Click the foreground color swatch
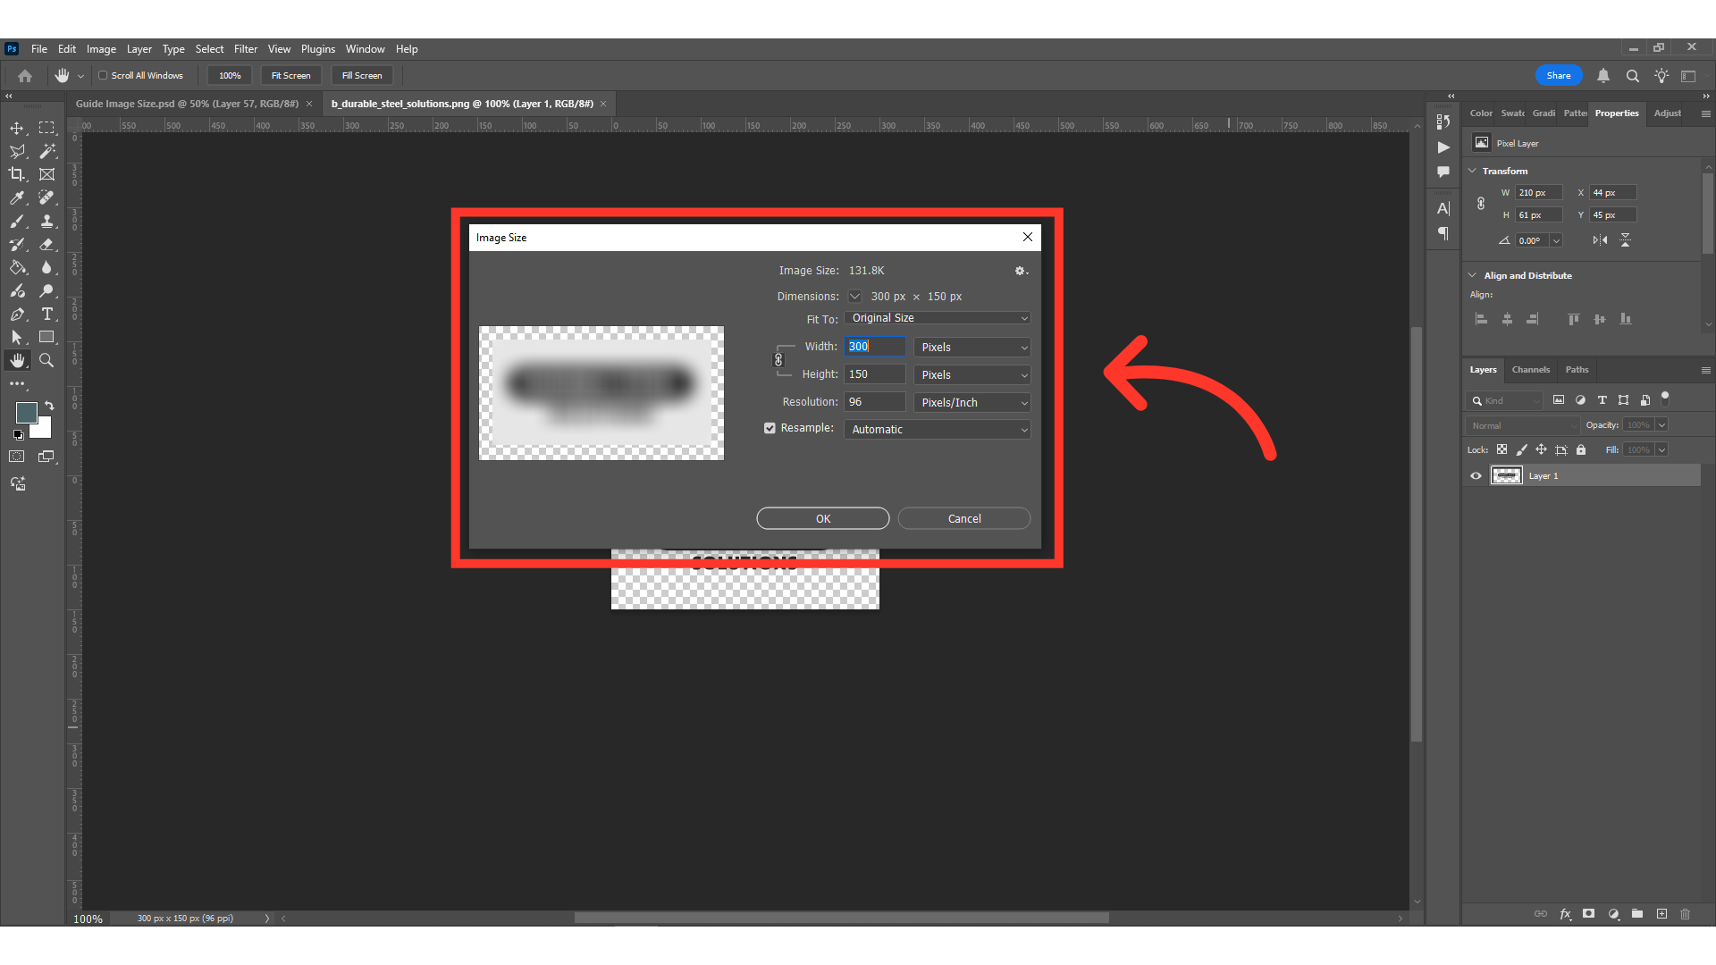The width and height of the screenshot is (1716, 965). click(27, 413)
